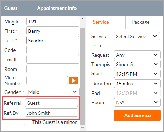Select the Service tab
This screenshot has width=164, height=132.
(x=101, y=22)
